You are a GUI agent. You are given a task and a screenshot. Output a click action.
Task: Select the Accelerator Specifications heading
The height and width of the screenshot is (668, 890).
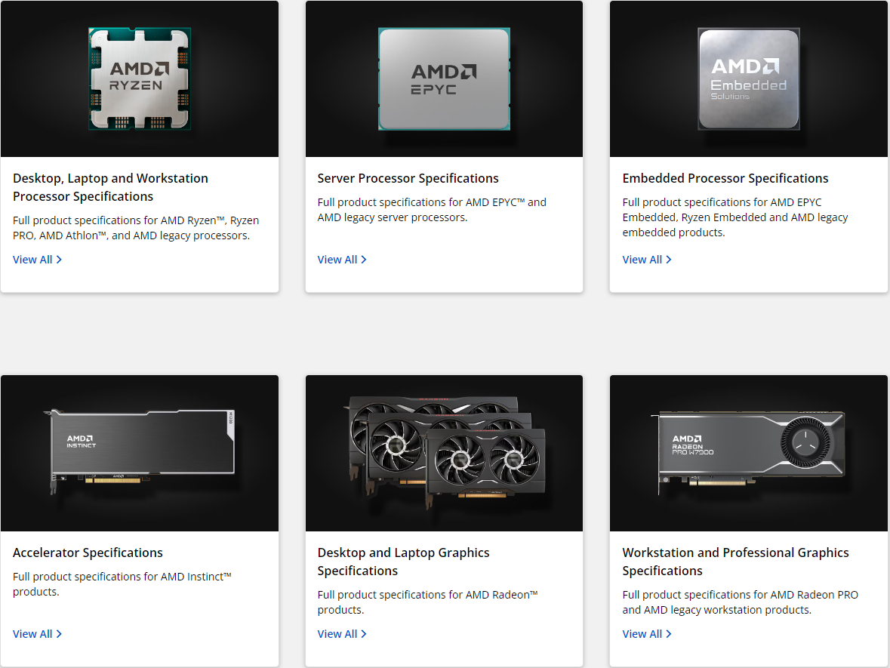[88, 553]
